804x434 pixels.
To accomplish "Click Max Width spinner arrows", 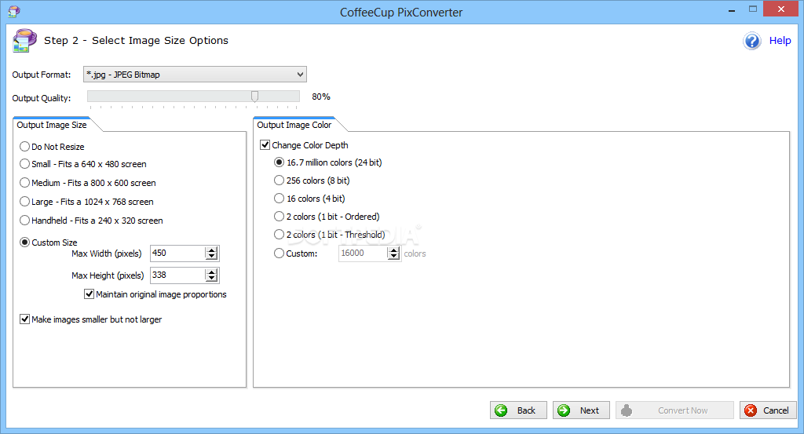I will pyautogui.click(x=212, y=253).
